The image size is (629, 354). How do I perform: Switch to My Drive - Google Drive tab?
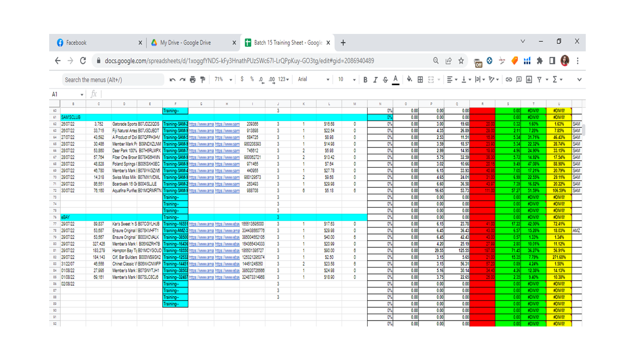point(192,43)
